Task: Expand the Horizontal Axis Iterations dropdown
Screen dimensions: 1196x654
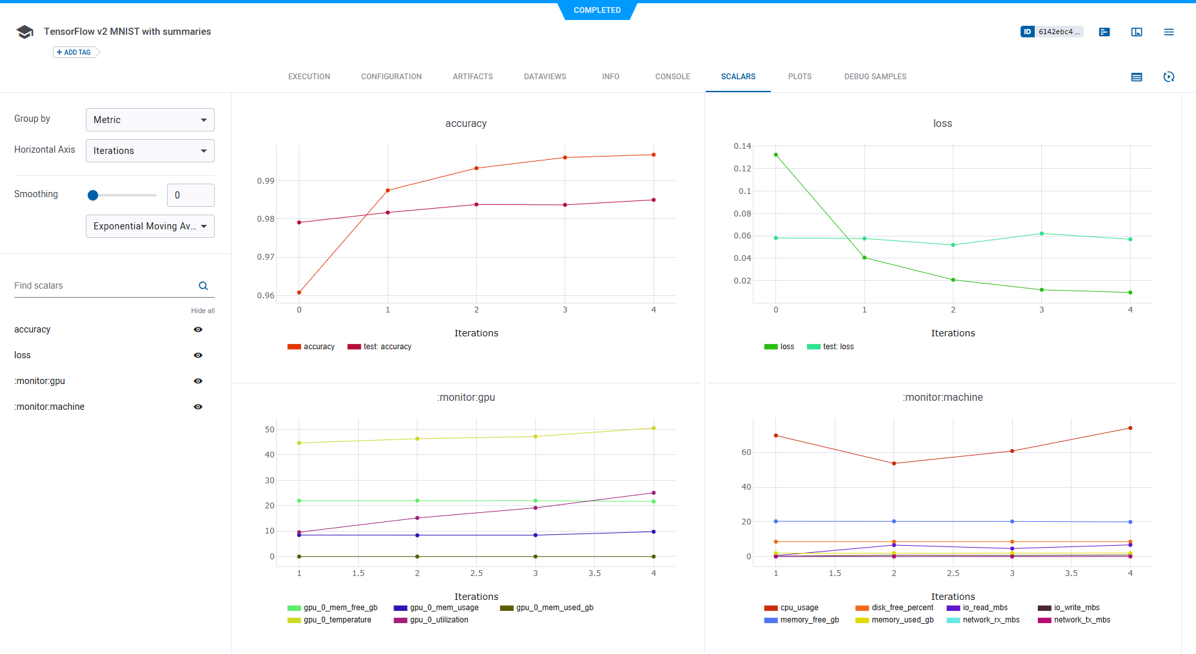Action: (150, 151)
